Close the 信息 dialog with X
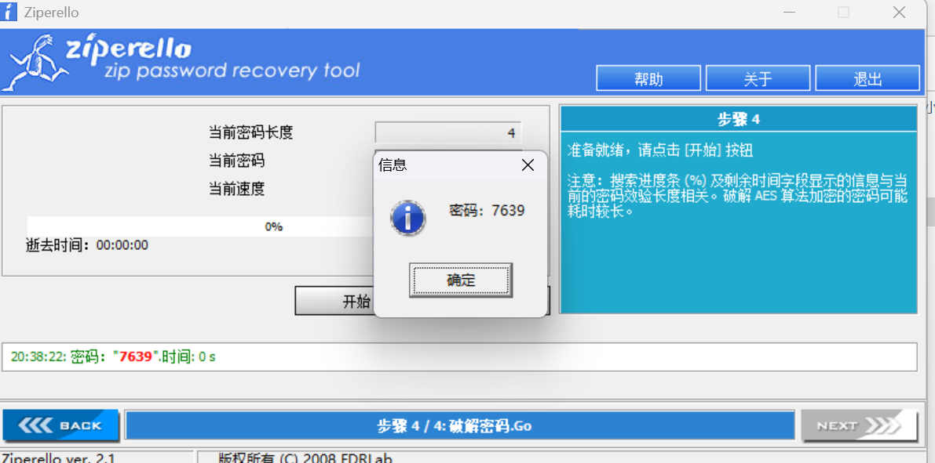The image size is (935, 463). tap(528, 165)
